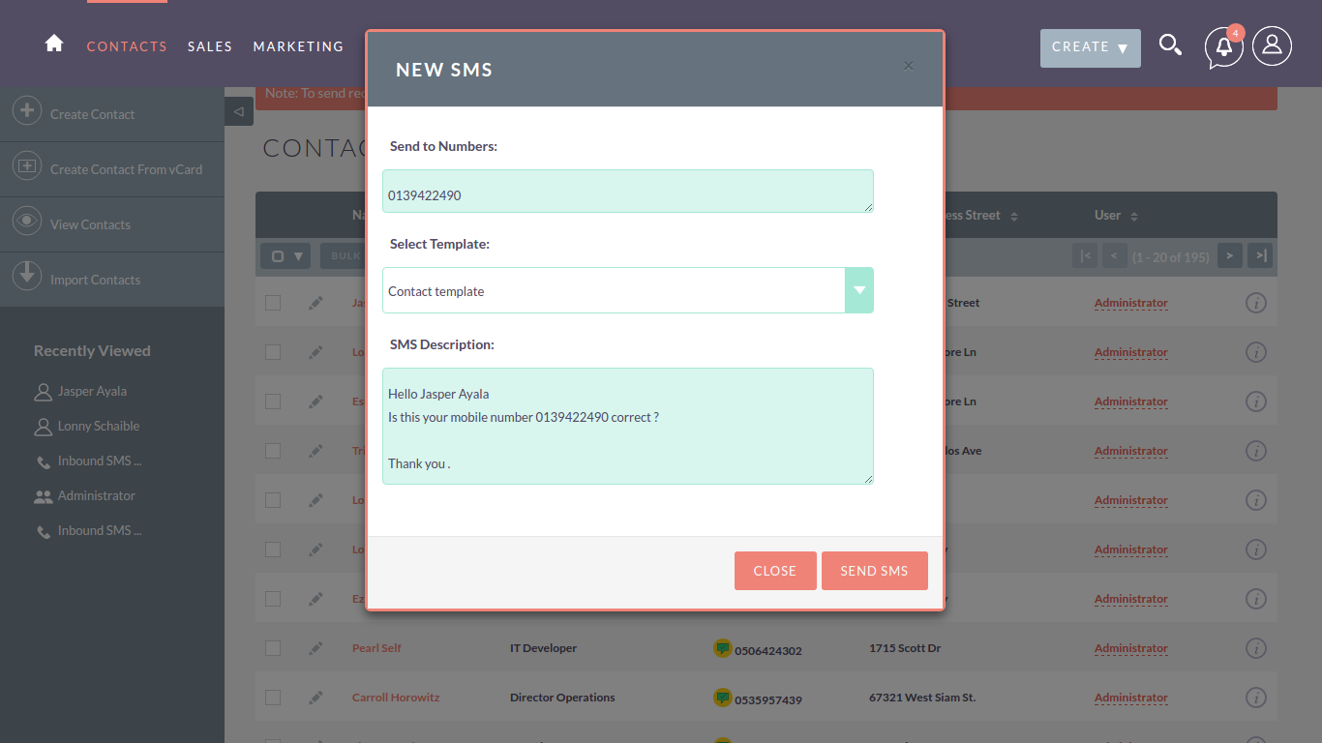Open the MARKETING menu
Screen dimensions: 1322x743
(298, 46)
